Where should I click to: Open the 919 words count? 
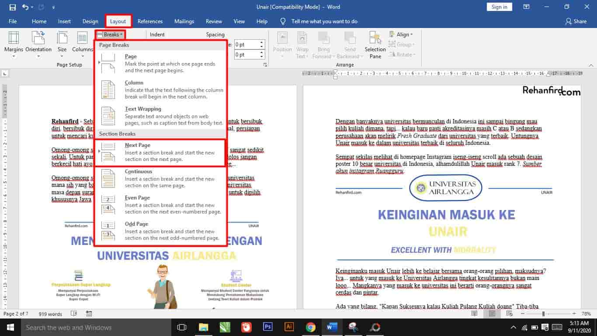tap(50, 314)
